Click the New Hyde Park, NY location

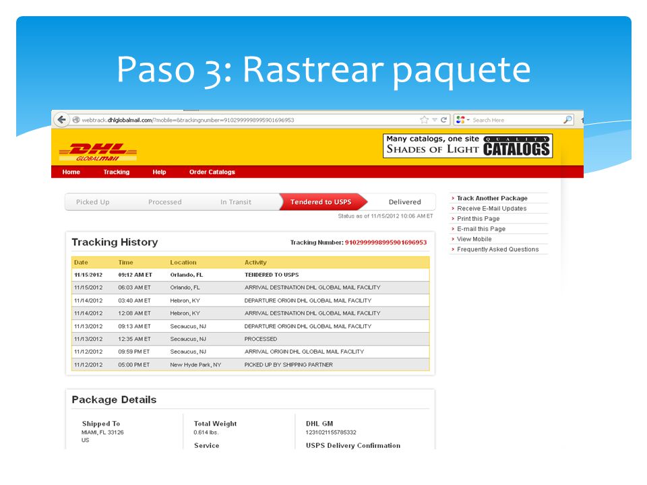point(195,364)
